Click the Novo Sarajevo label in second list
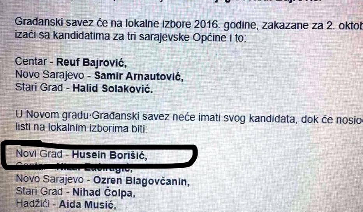Viewport: 363px width, 212px height. tap(49, 179)
